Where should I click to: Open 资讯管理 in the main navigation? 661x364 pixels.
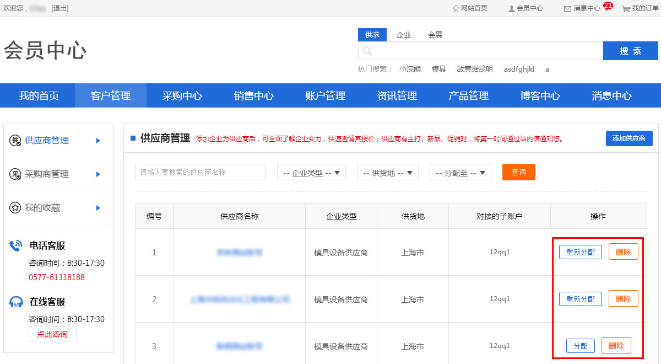coord(397,95)
